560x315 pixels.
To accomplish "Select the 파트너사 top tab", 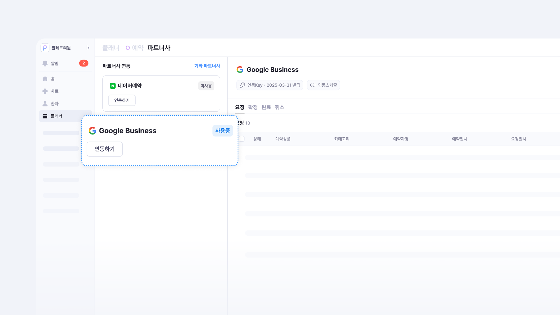I will point(159,48).
